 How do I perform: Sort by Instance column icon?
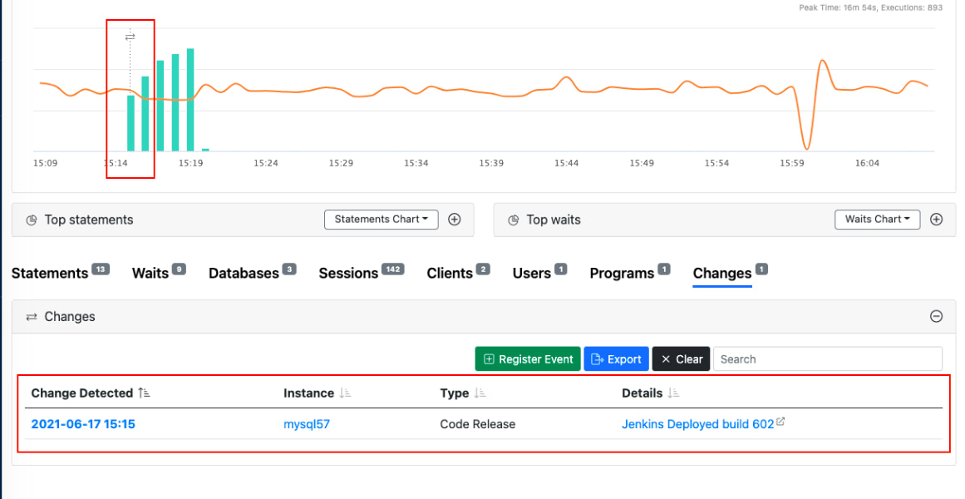pyautogui.click(x=345, y=393)
